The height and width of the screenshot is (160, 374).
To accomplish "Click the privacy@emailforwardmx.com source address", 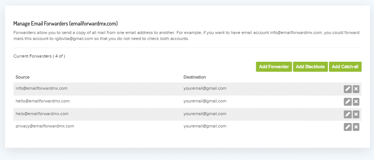I will (45, 126).
